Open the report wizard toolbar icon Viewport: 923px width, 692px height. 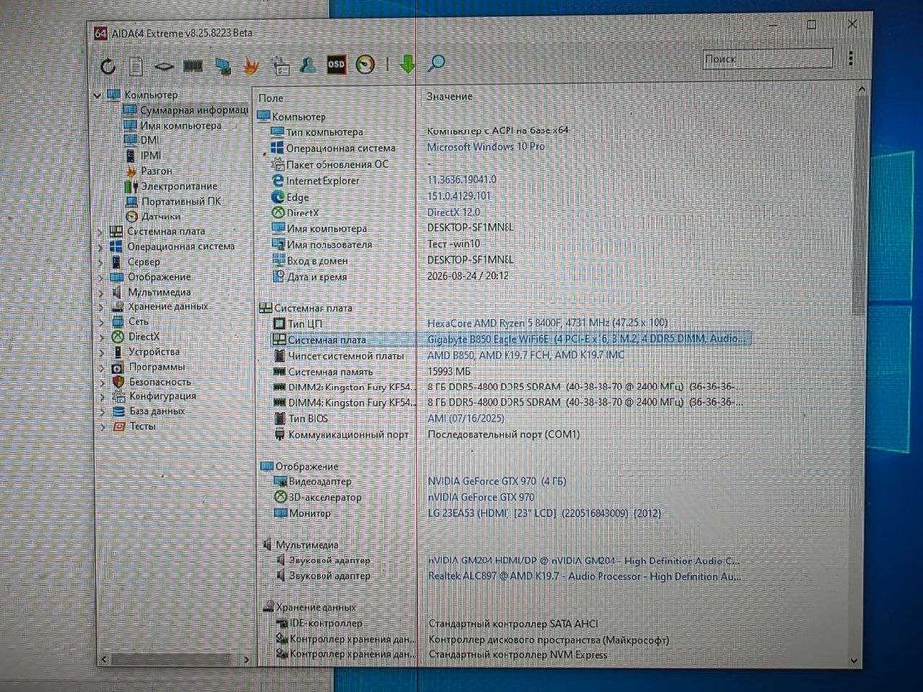coord(281,65)
